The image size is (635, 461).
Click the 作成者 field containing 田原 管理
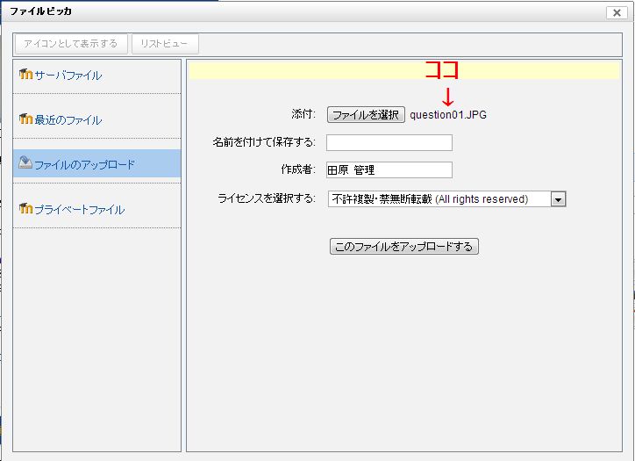tap(389, 170)
